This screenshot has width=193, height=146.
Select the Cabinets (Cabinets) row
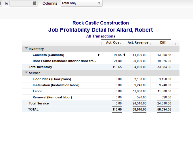pyautogui.click(x=48, y=55)
